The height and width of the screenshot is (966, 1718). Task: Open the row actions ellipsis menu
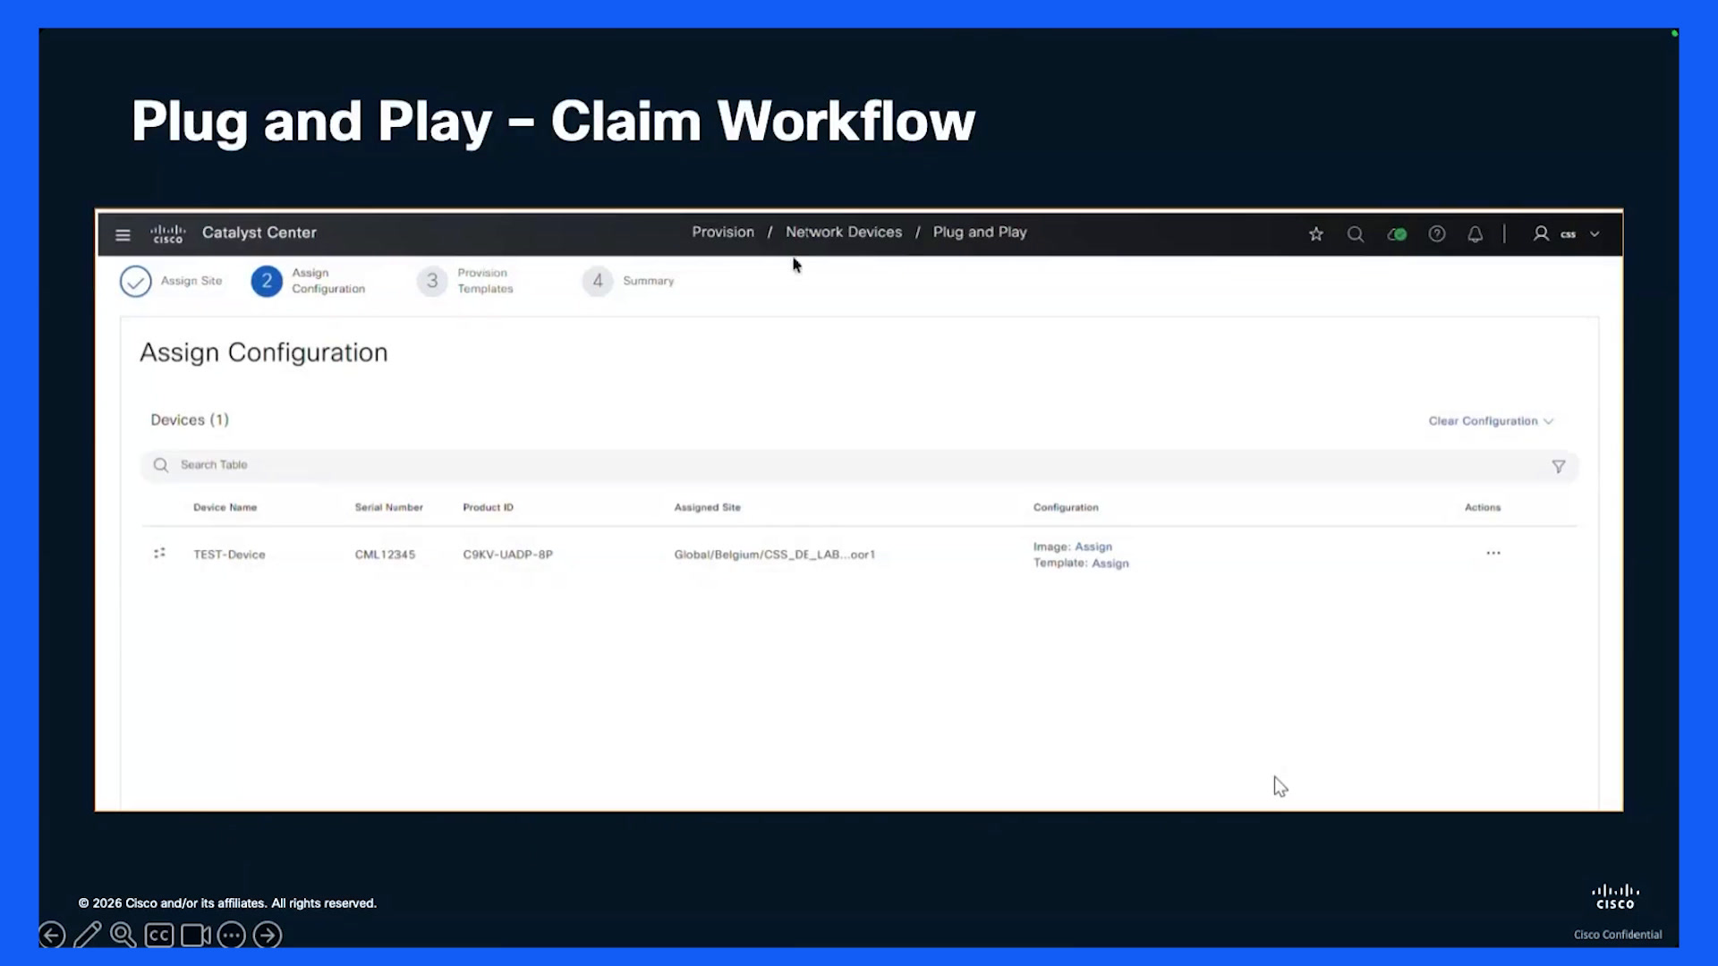(1493, 554)
